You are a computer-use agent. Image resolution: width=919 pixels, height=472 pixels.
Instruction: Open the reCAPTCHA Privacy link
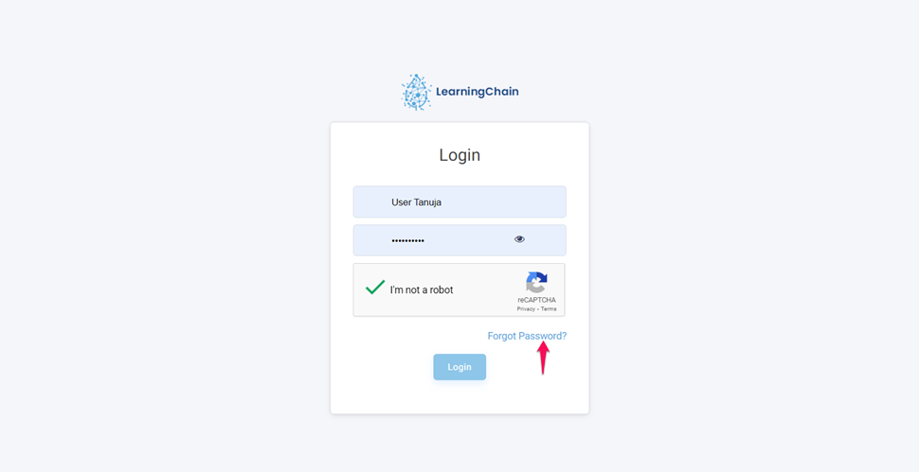(x=526, y=308)
